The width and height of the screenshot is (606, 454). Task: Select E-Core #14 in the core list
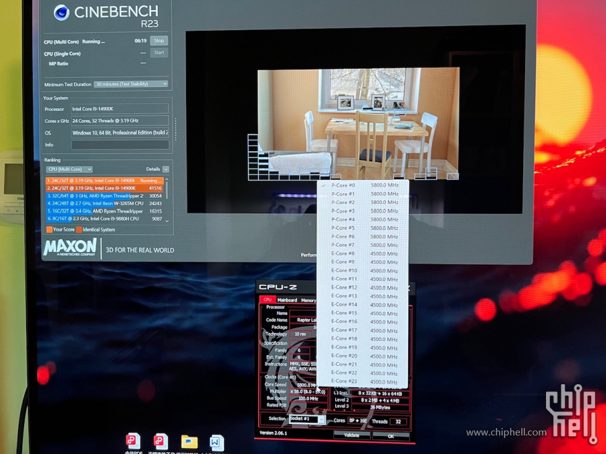point(362,305)
